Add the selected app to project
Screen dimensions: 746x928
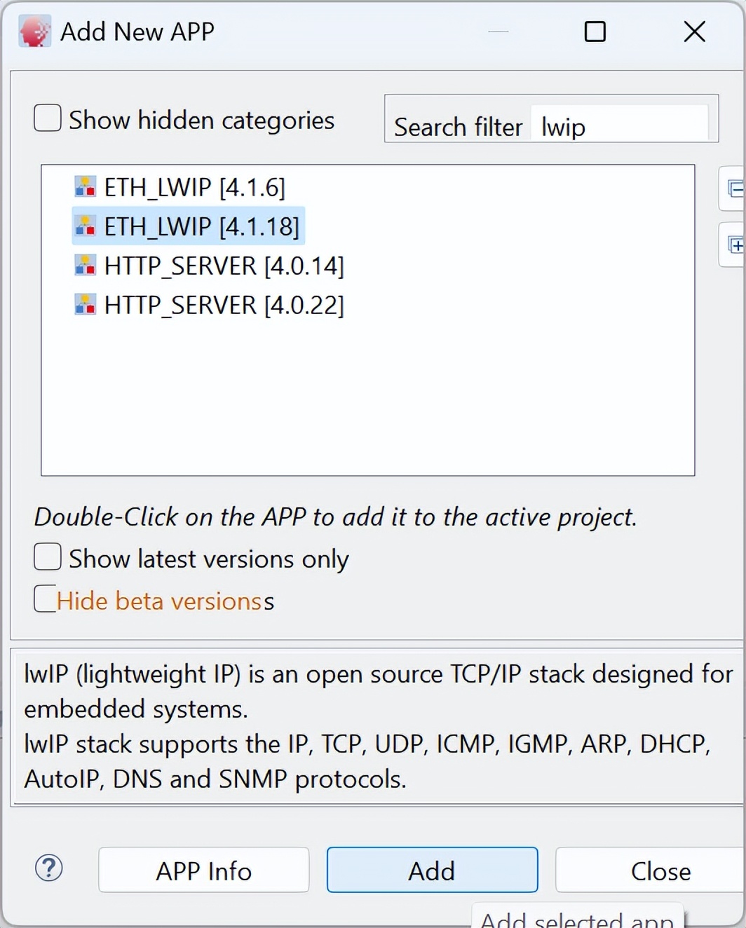(433, 871)
